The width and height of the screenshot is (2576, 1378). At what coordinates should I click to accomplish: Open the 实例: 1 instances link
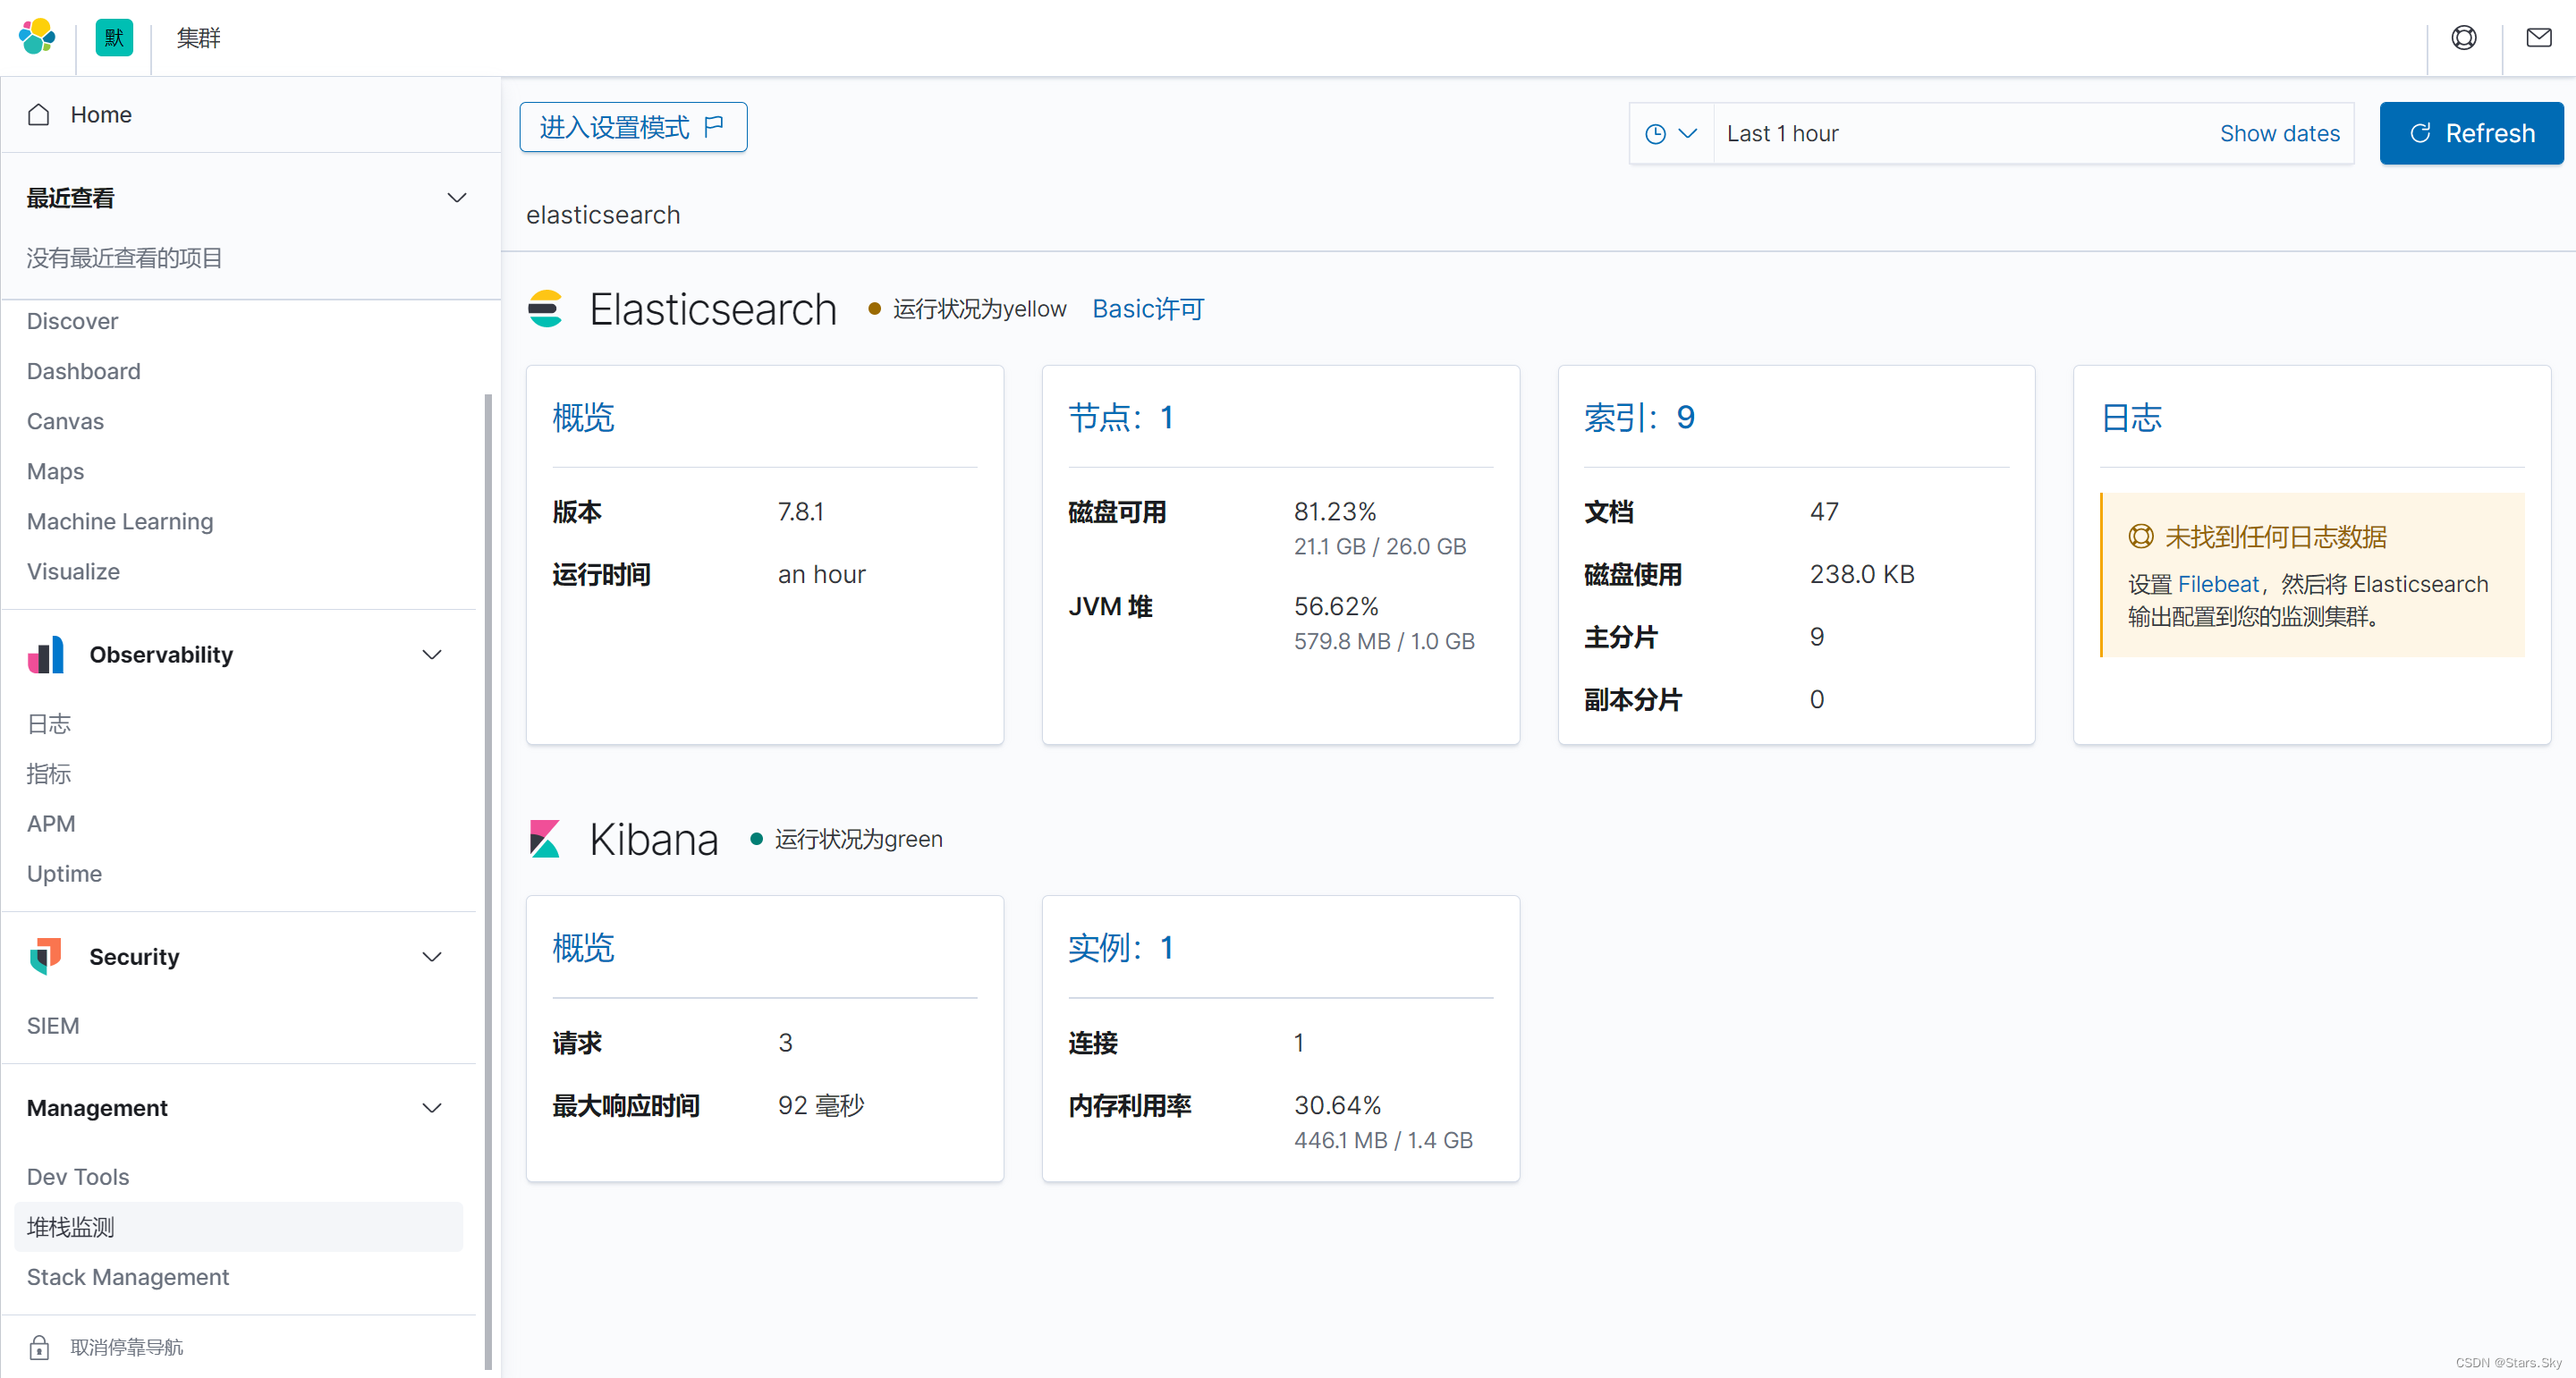[1121, 947]
